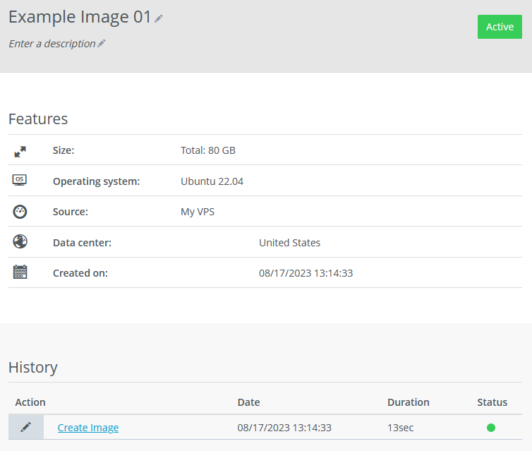The image size is (532, 451).
Task: Click the green status dot
Action: tap(491, 428)
